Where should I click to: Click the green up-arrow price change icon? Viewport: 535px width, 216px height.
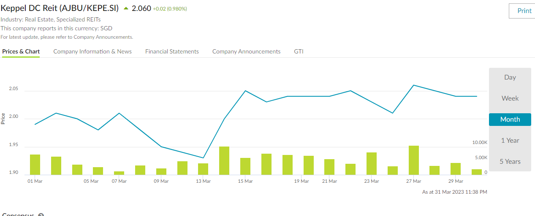click(126, 8)
